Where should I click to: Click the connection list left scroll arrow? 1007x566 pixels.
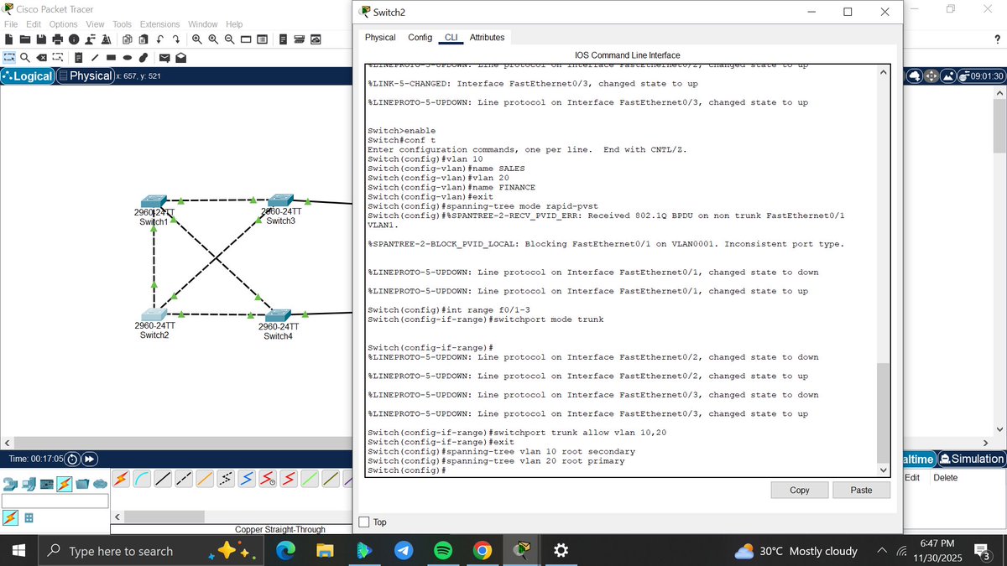117,517
